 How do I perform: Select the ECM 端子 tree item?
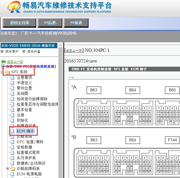click(25, 131)
